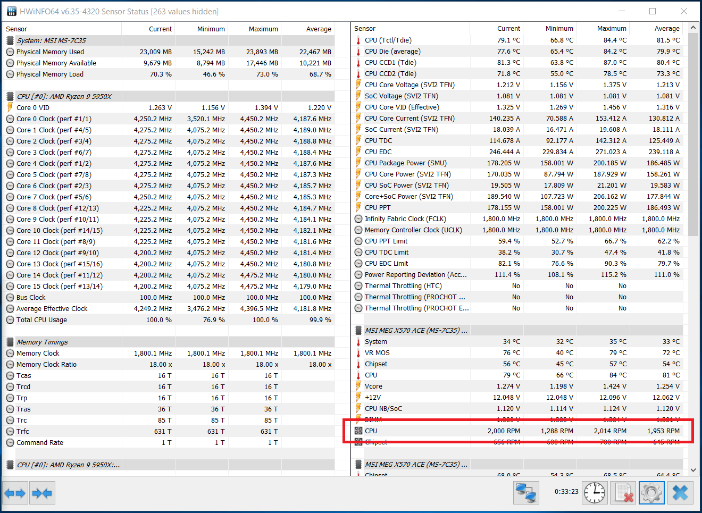Image resolution: width=702 pixels, height=513 pixels.
Task: Click the left panel Average column header
Action: 307,29
